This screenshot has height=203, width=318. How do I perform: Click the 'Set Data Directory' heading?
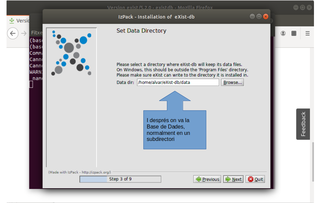pos(141,31)
